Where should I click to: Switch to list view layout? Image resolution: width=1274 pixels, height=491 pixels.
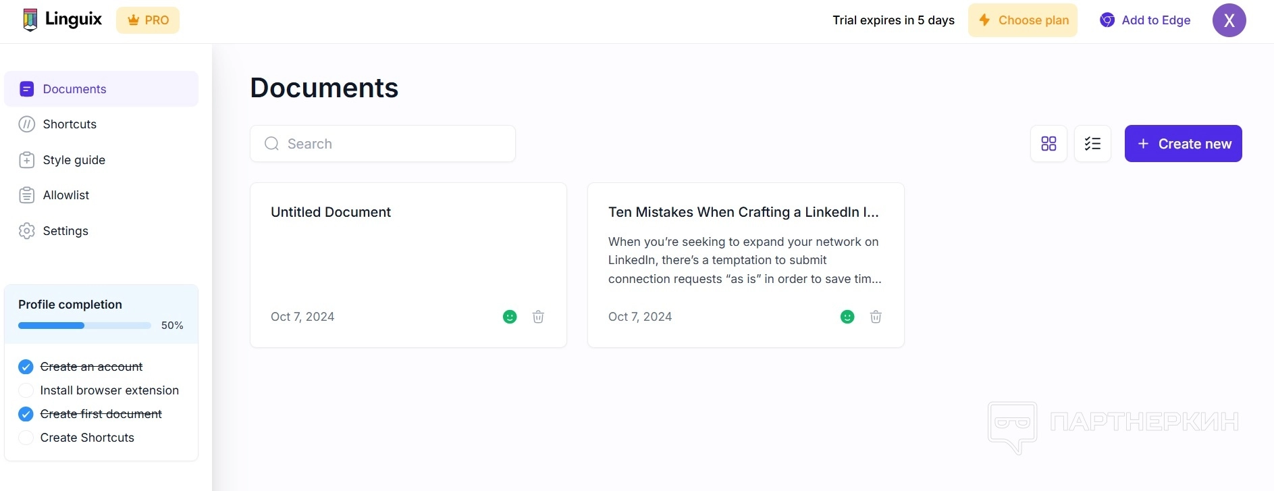click(1092, 144)
